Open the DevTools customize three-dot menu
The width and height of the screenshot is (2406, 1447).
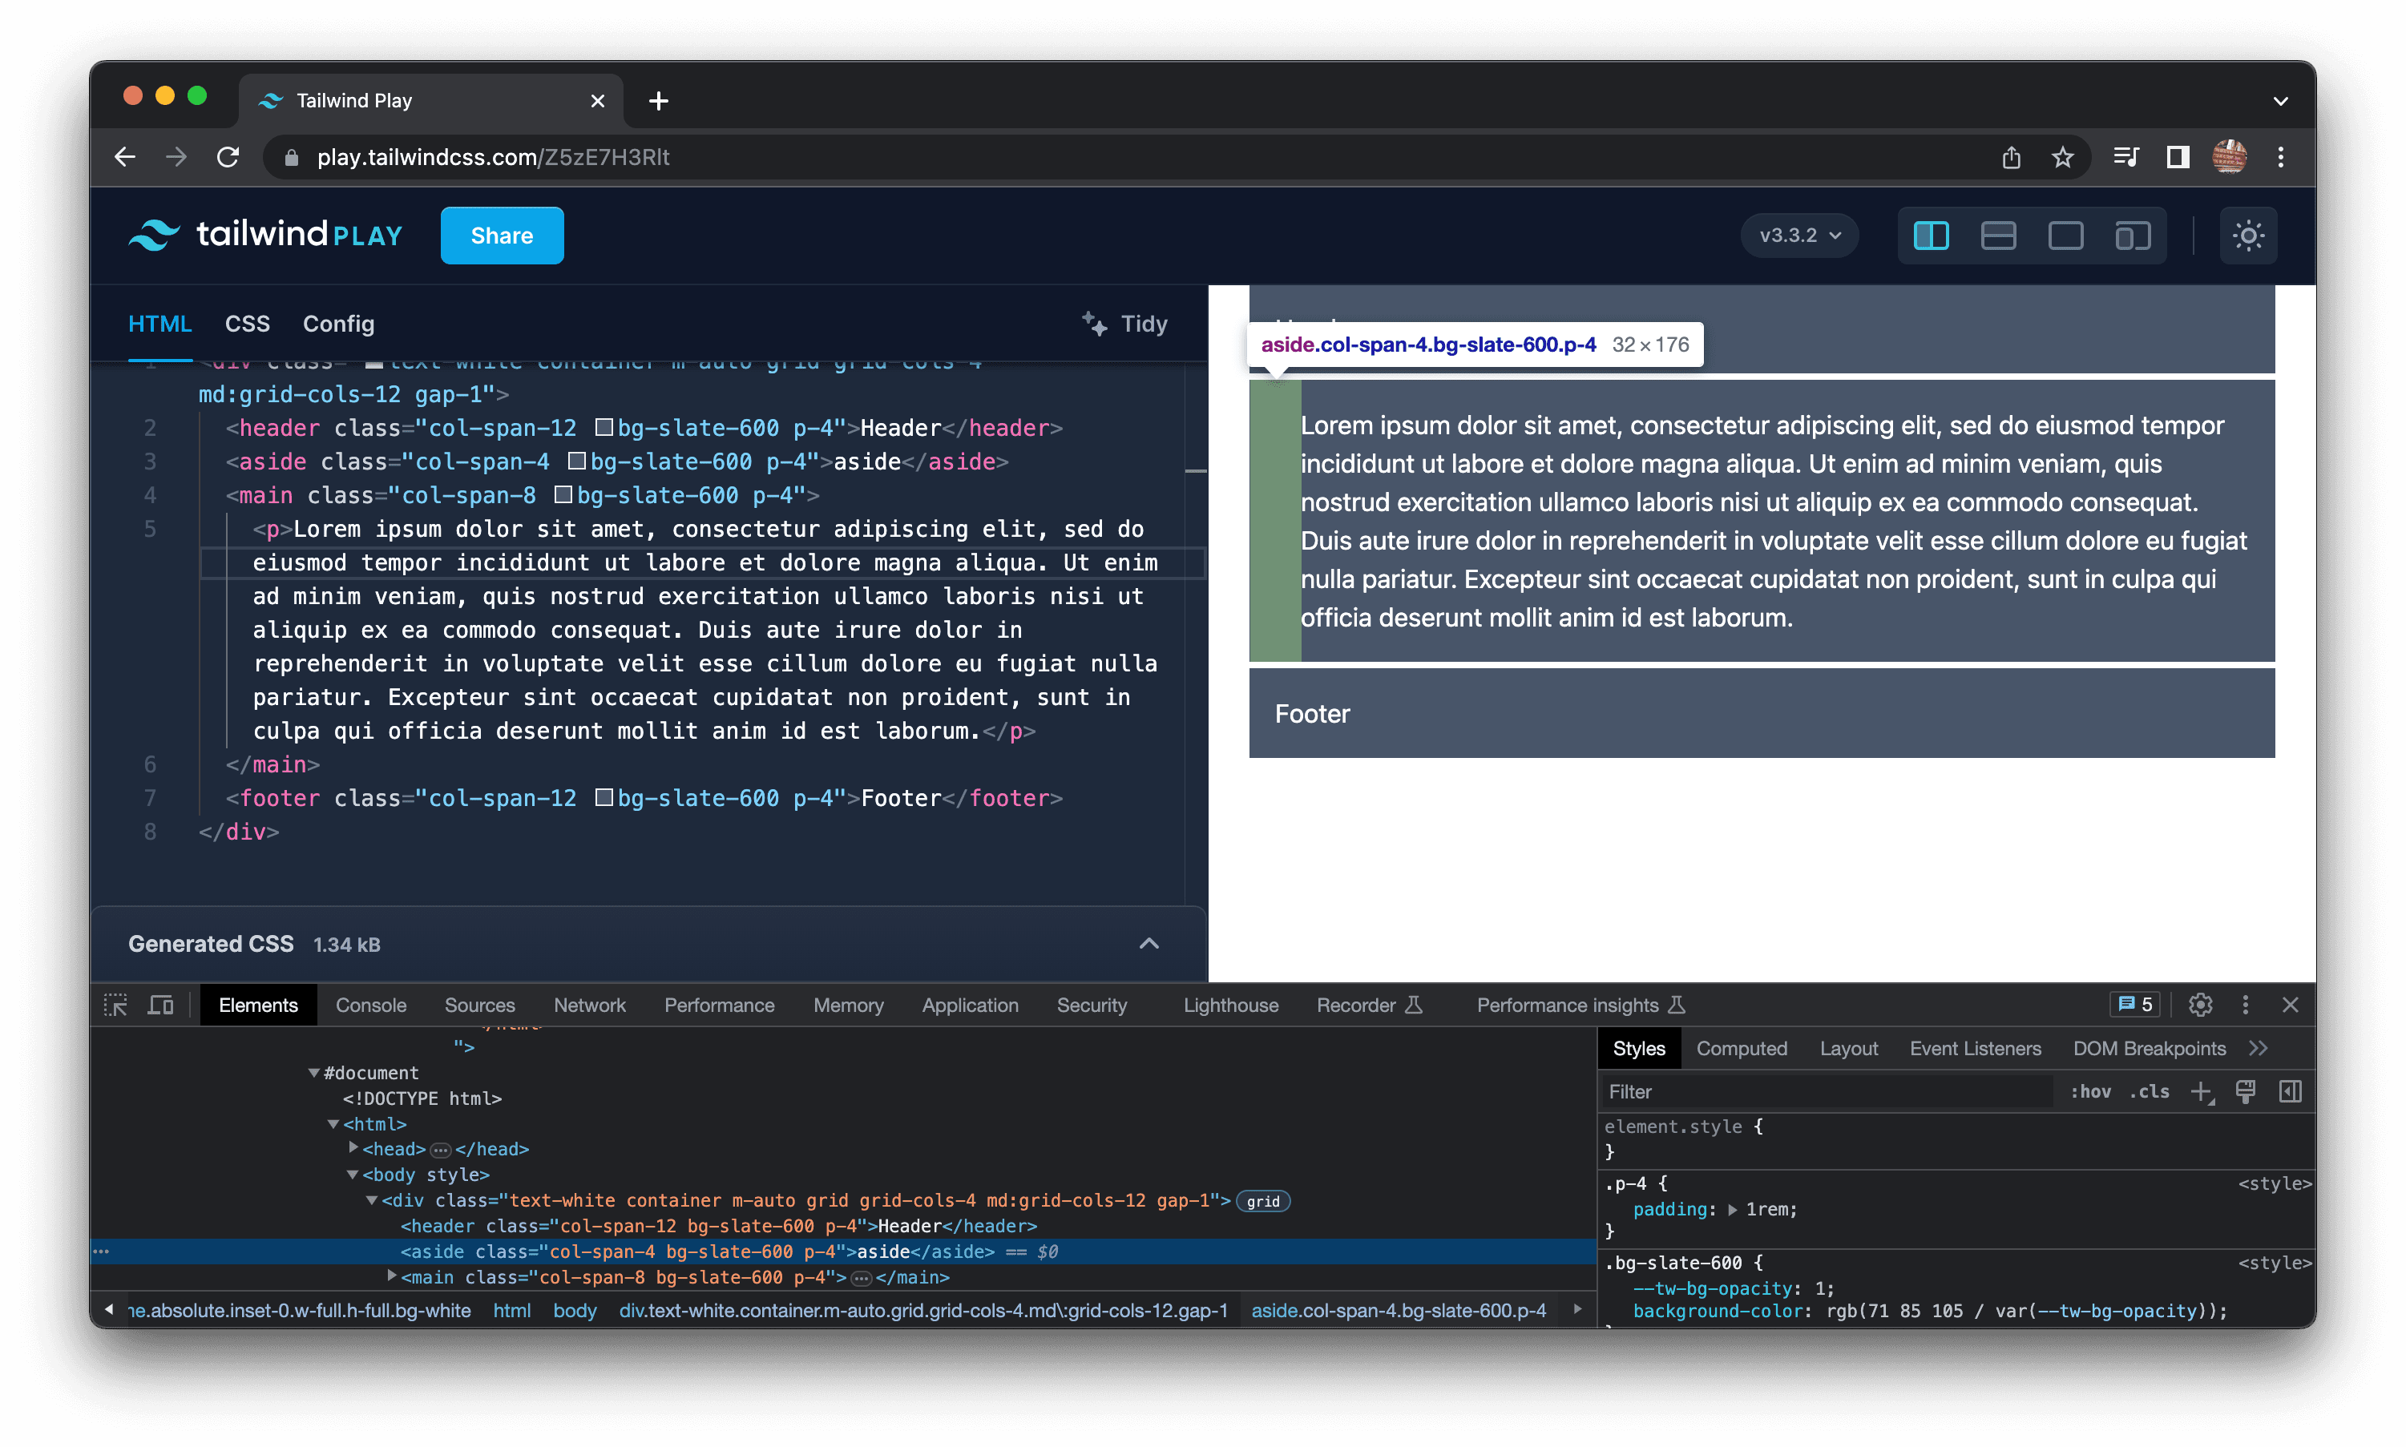coord(2244,1004)
